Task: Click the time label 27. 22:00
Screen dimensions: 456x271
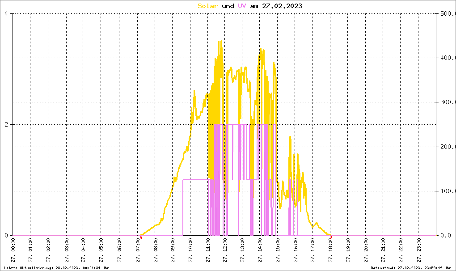Action: point(401,250)
